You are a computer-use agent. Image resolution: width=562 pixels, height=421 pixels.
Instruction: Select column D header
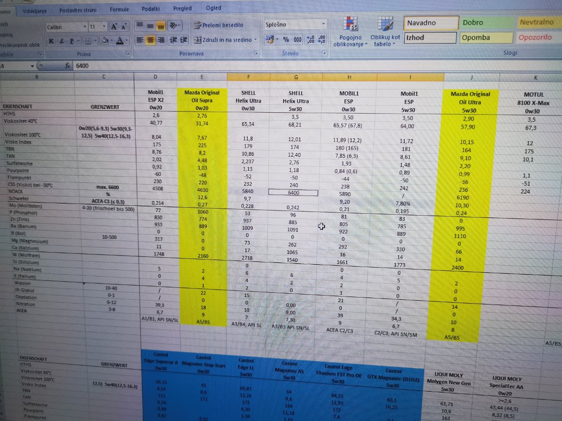[x=155, y=76]
